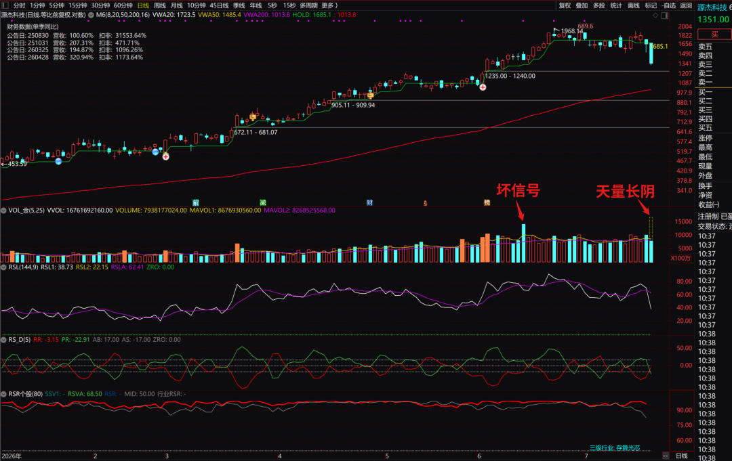Image resolution: width=732 pixels, height=461 pixels.
Task: Toggle the right-side info panel layout icon
Action: pyautogui.click(x=665, y=16)
